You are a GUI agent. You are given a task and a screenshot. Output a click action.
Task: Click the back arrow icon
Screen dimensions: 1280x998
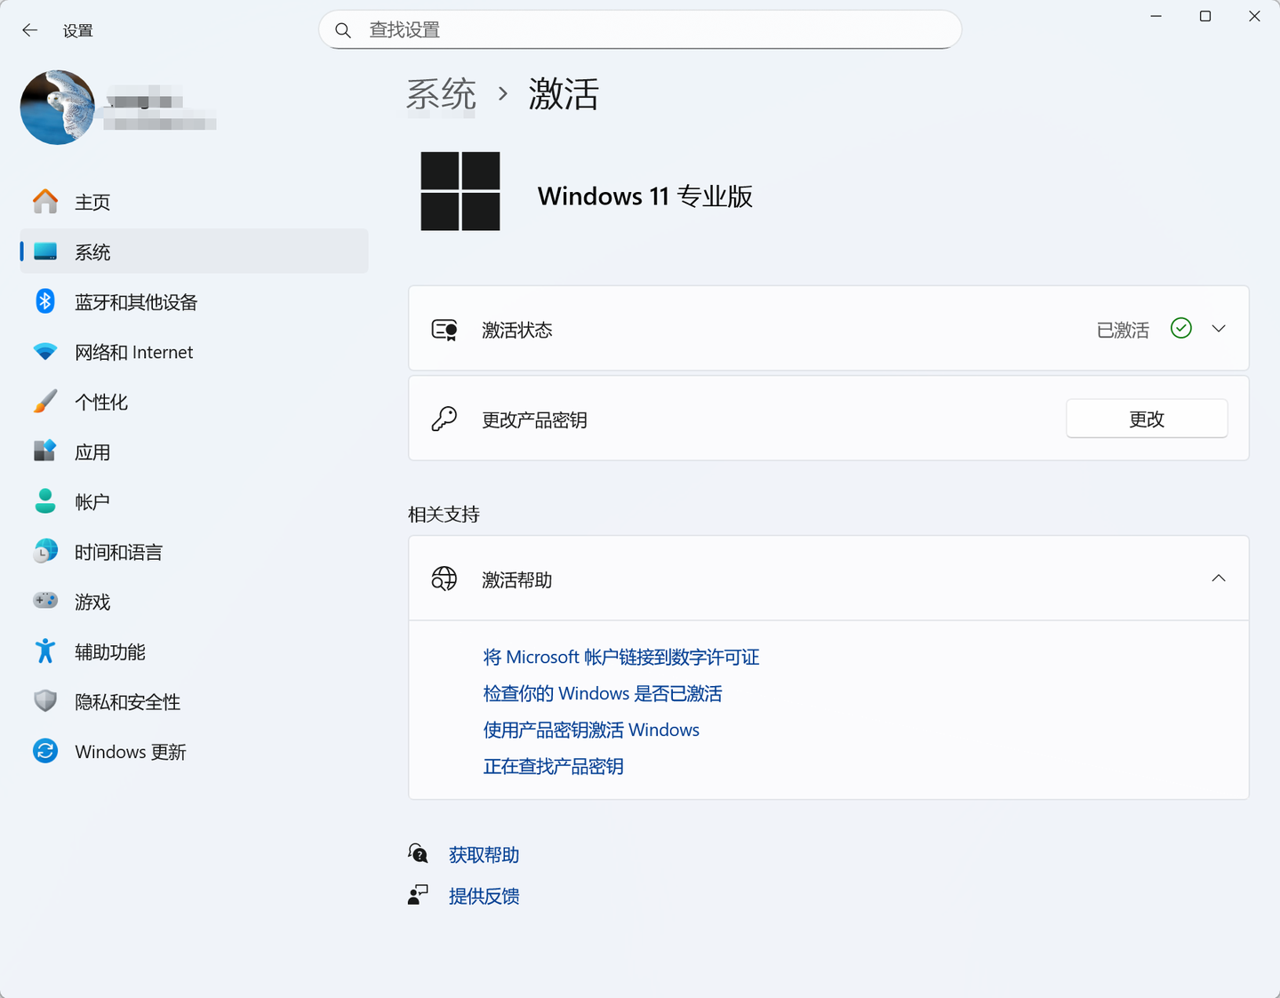pos(29,30)
